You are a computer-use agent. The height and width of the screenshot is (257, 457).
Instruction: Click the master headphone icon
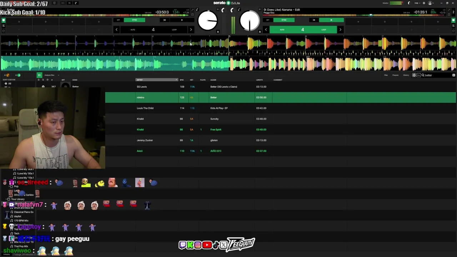(x=409, y=3)
